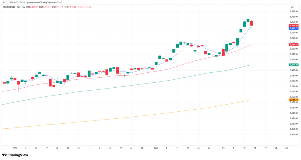301x160 pixels.
Task: Click the orange 3,124.77 moving average label
Action: click(294, 100)
